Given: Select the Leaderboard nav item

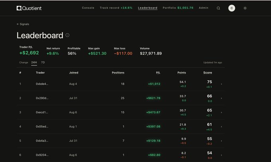Looking at the screenshot, I should click(x=147, y=8).
